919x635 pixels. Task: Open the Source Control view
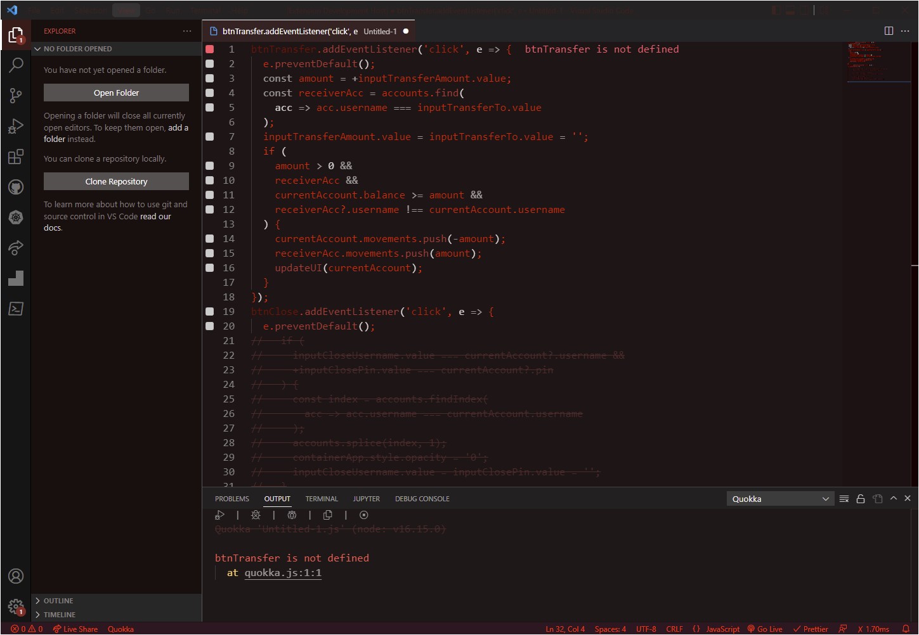(16, 96)
